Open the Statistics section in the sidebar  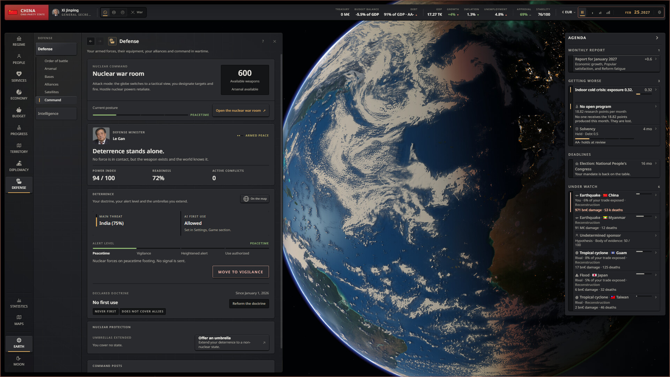19,303
